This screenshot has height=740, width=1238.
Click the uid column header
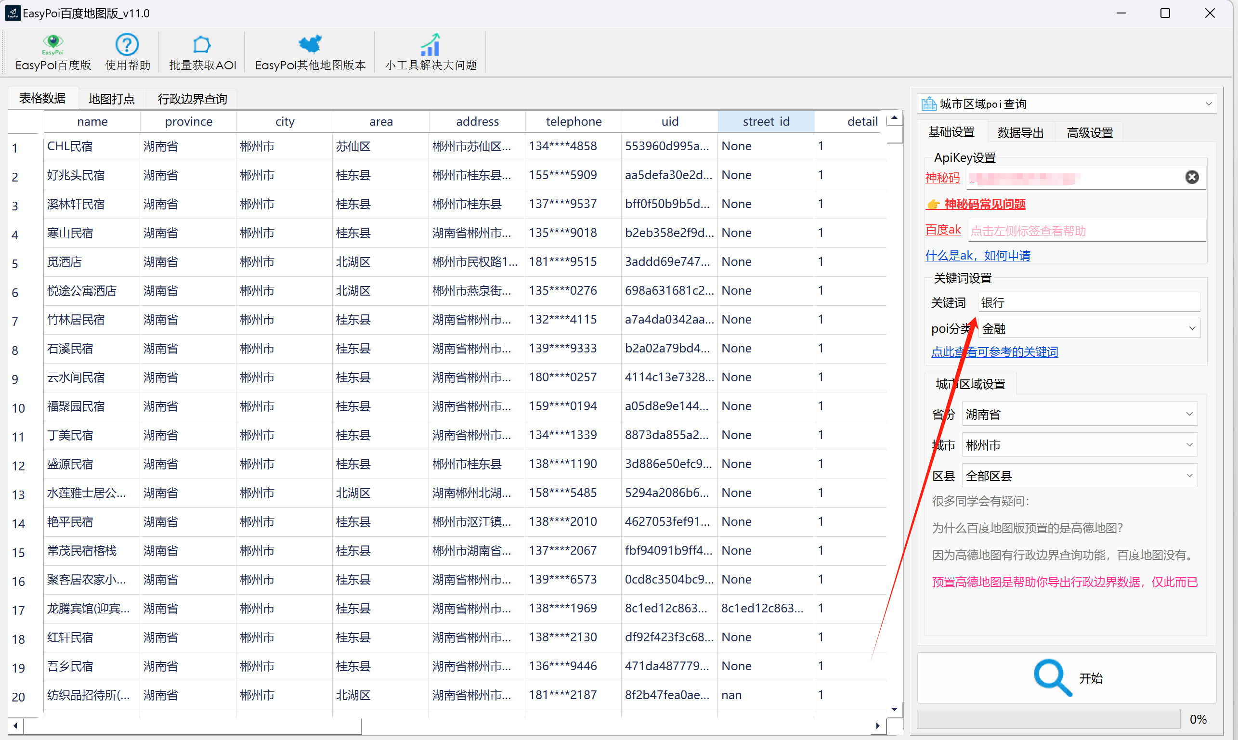tap(670, 122)
